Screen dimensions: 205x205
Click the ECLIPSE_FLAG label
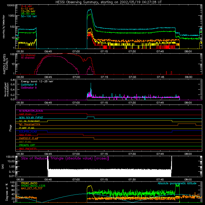click(x=28, y=131)
